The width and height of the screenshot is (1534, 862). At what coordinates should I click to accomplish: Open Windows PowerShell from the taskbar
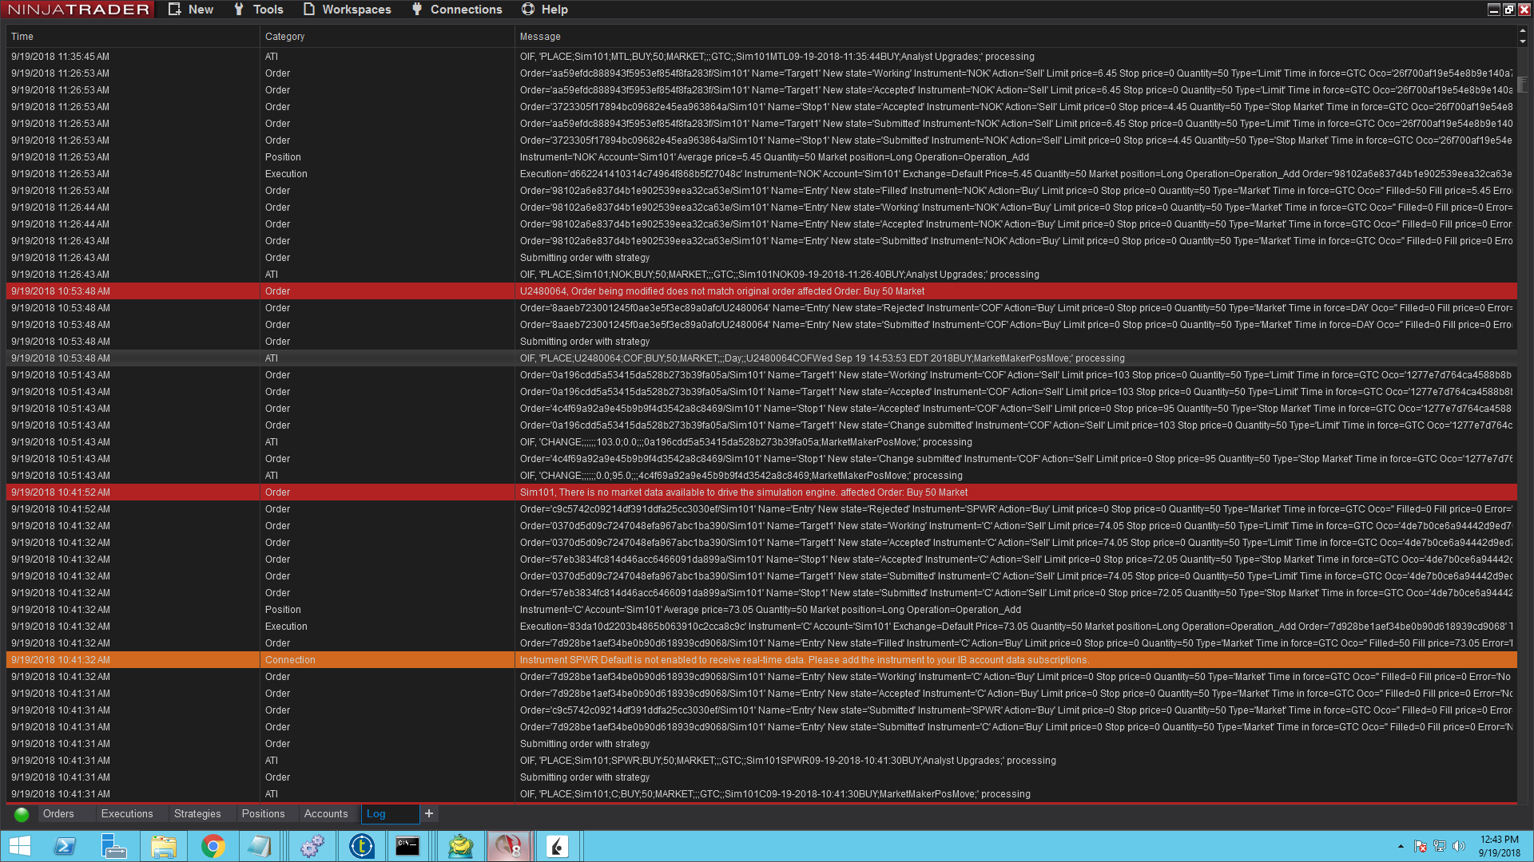[65, 846]
